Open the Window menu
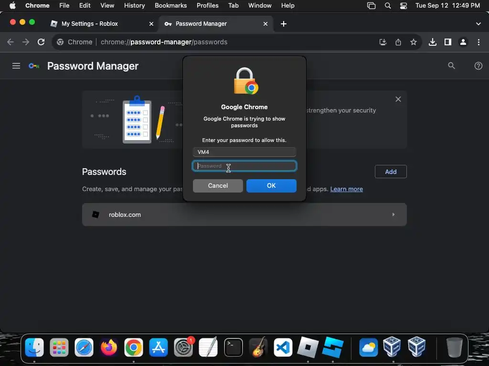Screen dimensions: 489x366 (x=260, y=6)
